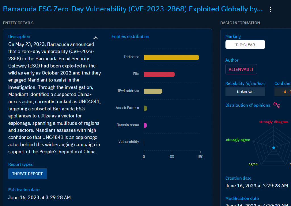
Task: Click the 'Description' section label
Action: point(19,36)
